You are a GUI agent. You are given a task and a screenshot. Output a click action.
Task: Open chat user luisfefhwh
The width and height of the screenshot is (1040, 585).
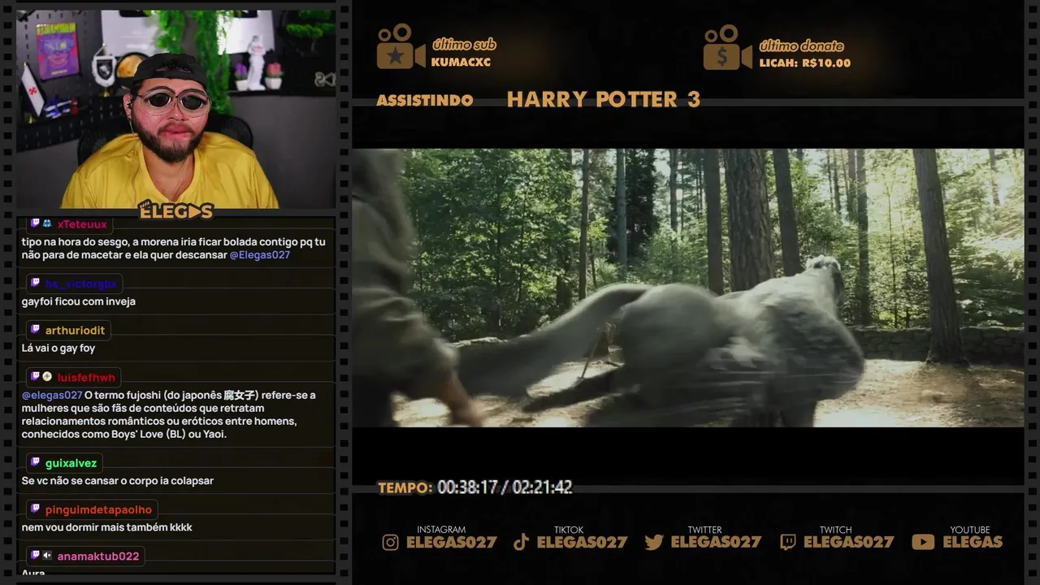tap(86, 377)
